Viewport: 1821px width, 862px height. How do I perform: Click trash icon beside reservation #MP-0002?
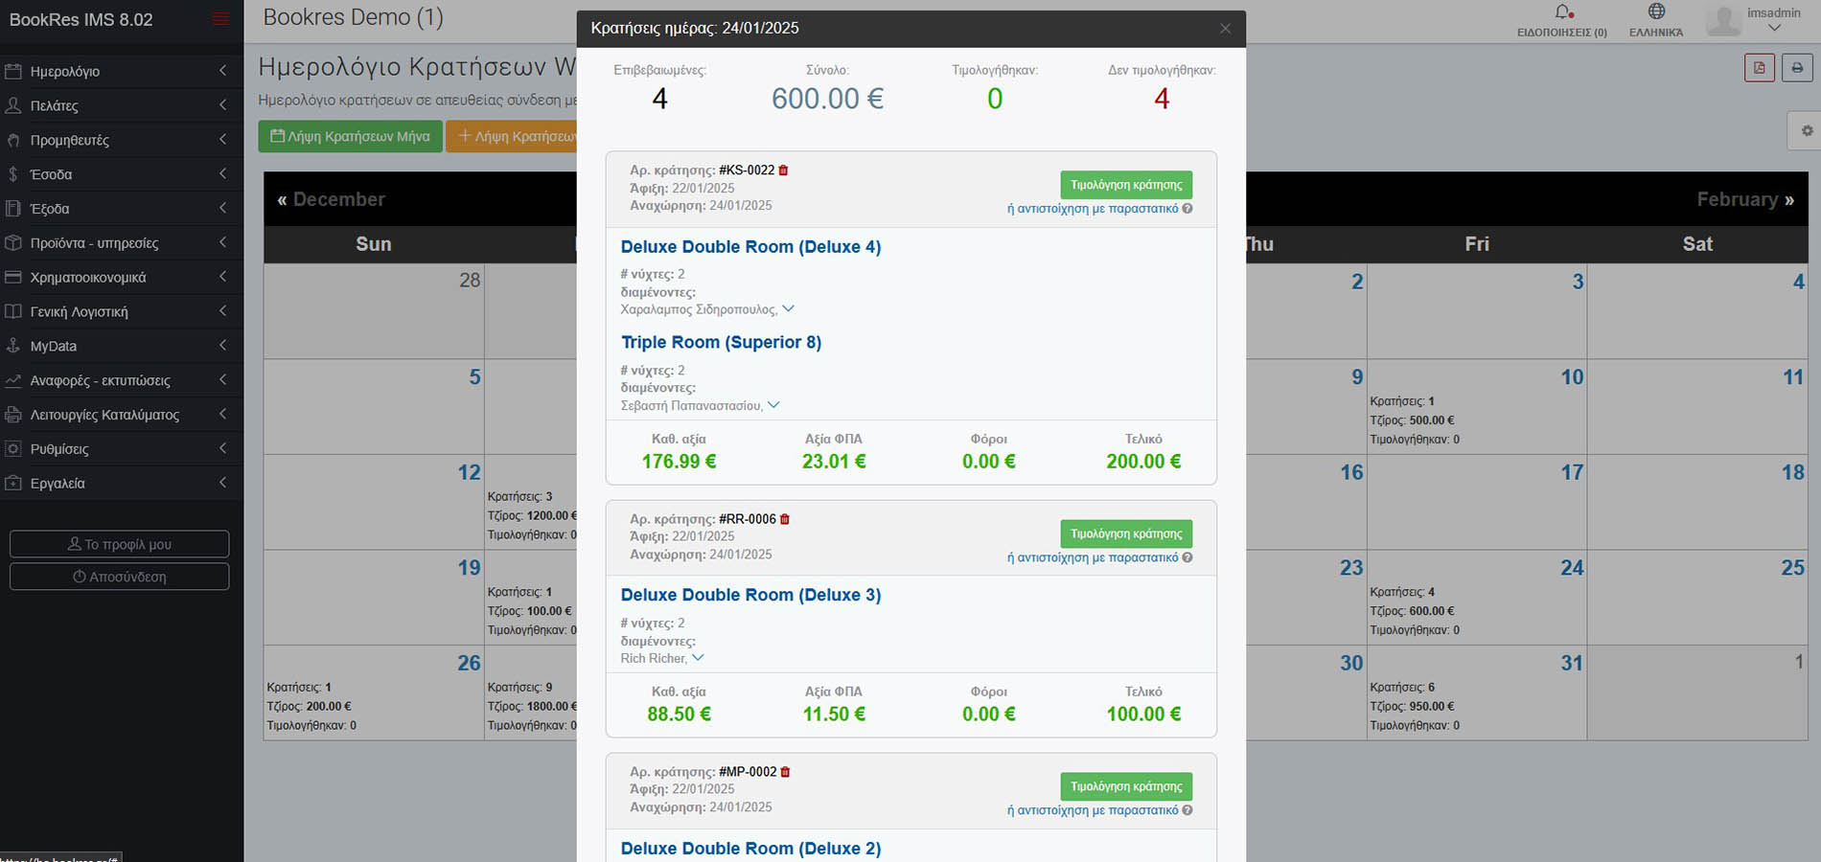coord(785,772)
